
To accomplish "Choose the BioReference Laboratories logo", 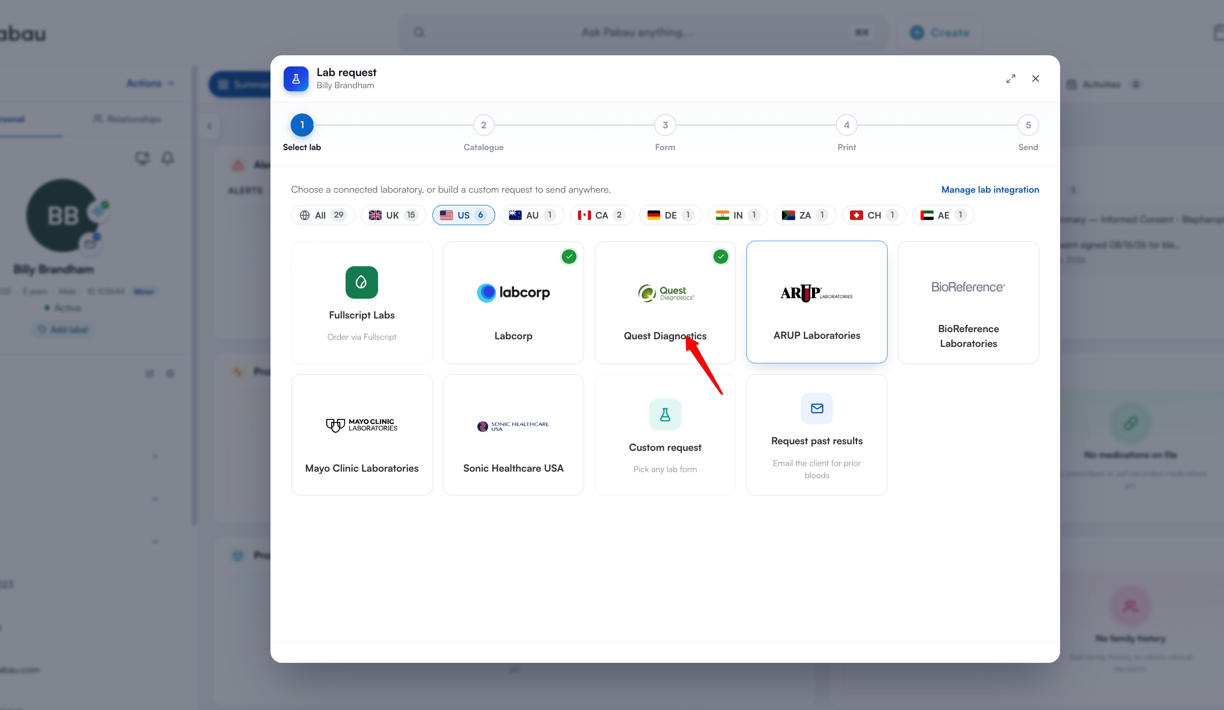I will (x=968, y=287).
